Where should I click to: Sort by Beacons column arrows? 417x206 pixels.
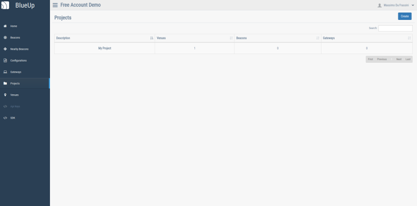[x=318, y=38]
